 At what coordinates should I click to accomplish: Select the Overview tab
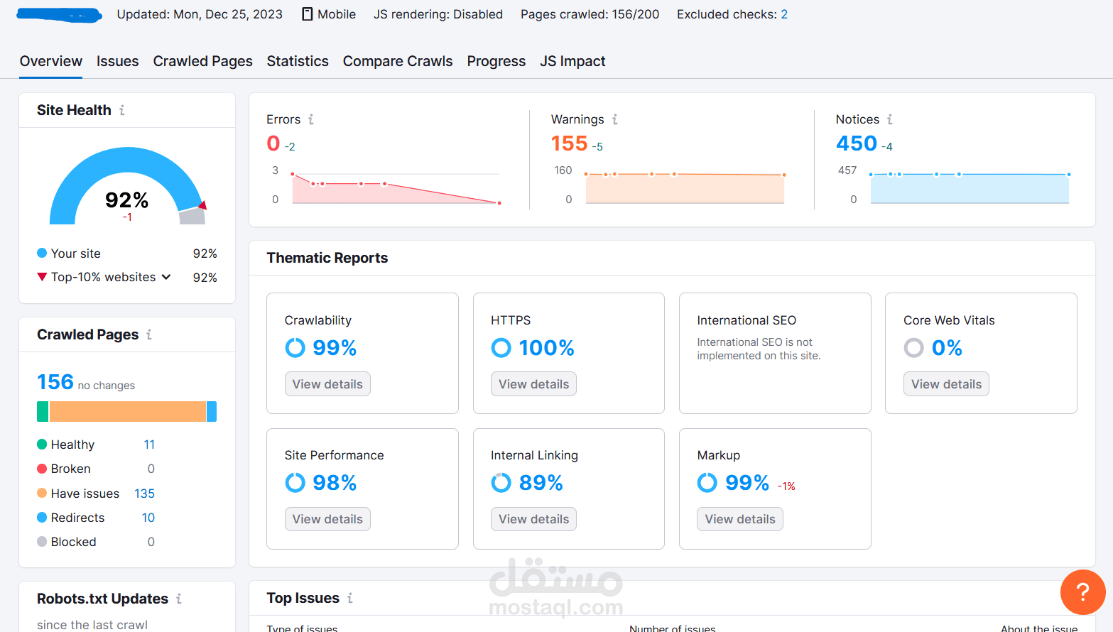(51, 61)
